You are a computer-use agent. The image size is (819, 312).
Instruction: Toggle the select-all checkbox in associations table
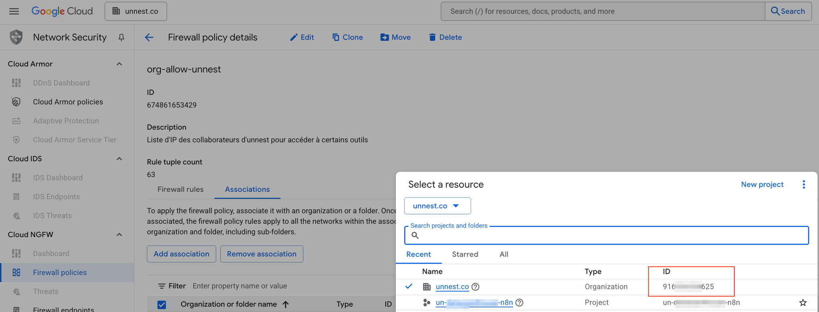162,304
